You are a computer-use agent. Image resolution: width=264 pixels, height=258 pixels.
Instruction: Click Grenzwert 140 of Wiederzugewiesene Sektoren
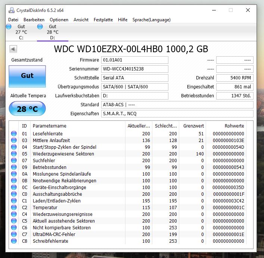coord(200,154)
